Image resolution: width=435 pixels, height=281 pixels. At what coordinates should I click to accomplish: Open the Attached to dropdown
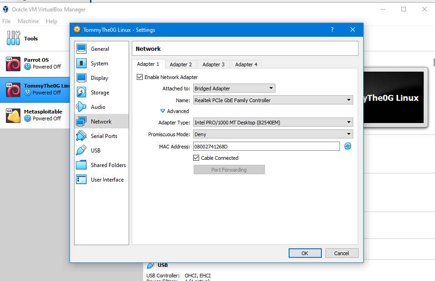point(234,89)
